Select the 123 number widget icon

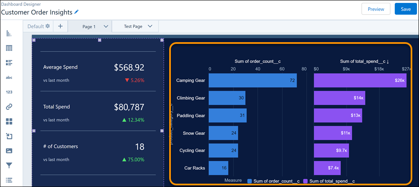coord(9,92)
